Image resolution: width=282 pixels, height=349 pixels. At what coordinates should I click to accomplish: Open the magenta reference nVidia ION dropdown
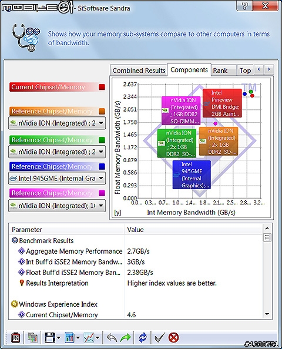point(57,206)
